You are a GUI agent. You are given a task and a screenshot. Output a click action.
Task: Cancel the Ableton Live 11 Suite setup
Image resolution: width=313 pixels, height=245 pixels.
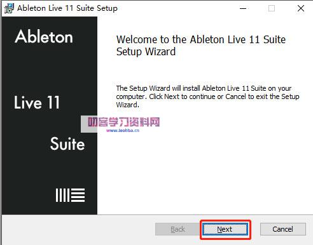283,229
